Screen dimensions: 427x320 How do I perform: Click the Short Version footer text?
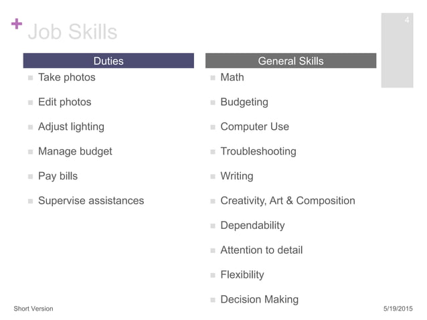[33, 309]
